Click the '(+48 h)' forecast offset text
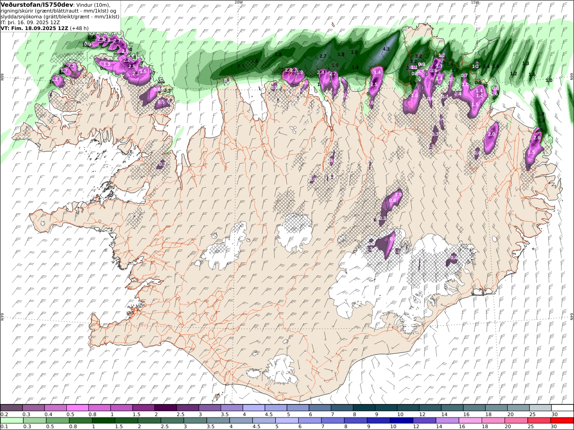 click(x=79, y=28)
